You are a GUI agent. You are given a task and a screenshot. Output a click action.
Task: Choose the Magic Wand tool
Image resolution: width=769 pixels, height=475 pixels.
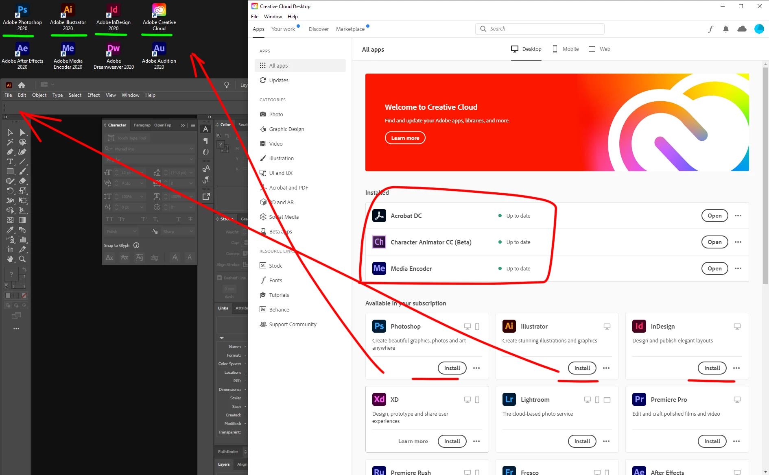click(x=10, y=142)
